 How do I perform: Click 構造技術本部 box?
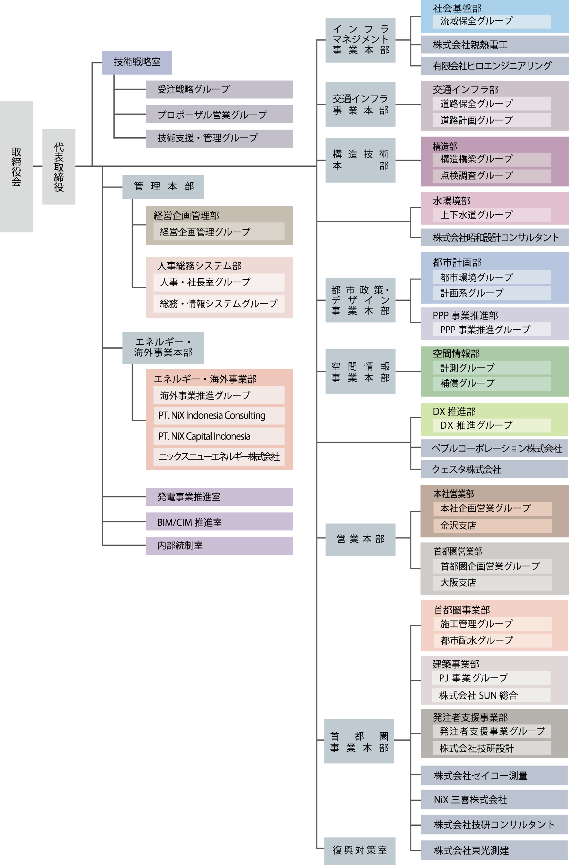point(360,160)
